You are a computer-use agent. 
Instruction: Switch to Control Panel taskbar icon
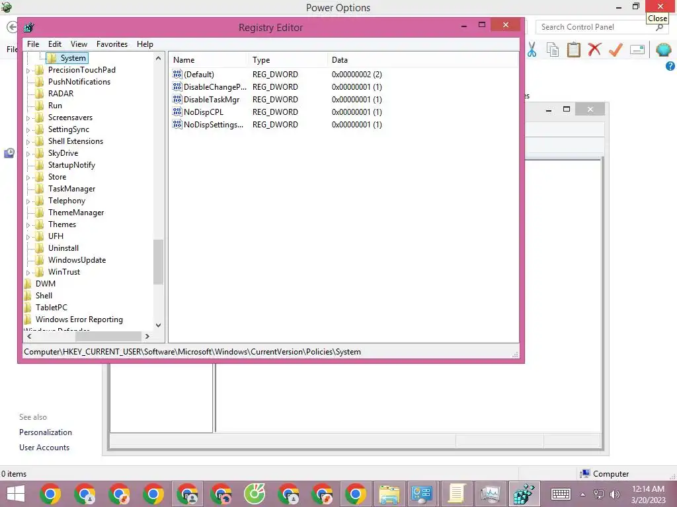pyautogui.click(x=422, y=494)
